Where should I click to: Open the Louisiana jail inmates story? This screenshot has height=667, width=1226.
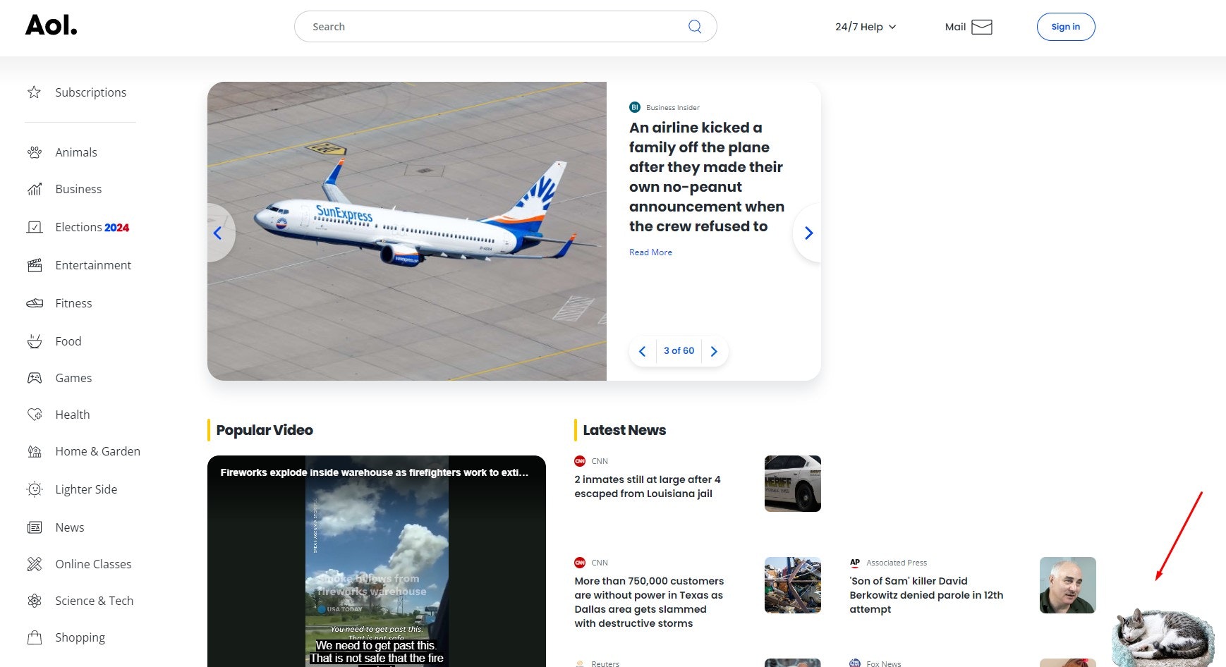[648, 487]
